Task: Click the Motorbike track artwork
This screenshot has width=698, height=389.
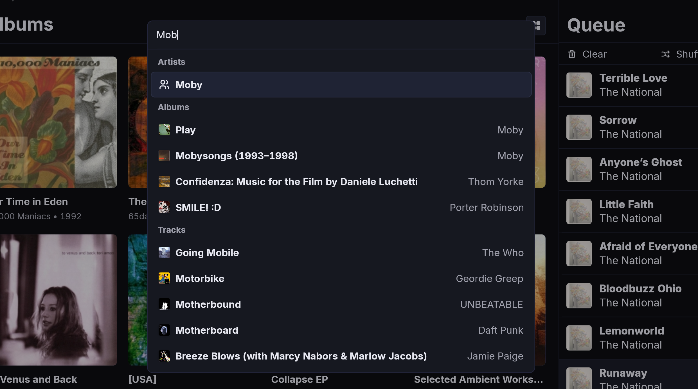Action: pos(164,278)
